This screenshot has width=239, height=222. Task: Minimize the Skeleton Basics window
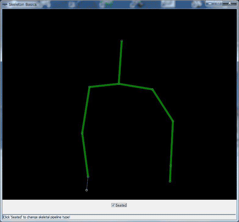210,3
